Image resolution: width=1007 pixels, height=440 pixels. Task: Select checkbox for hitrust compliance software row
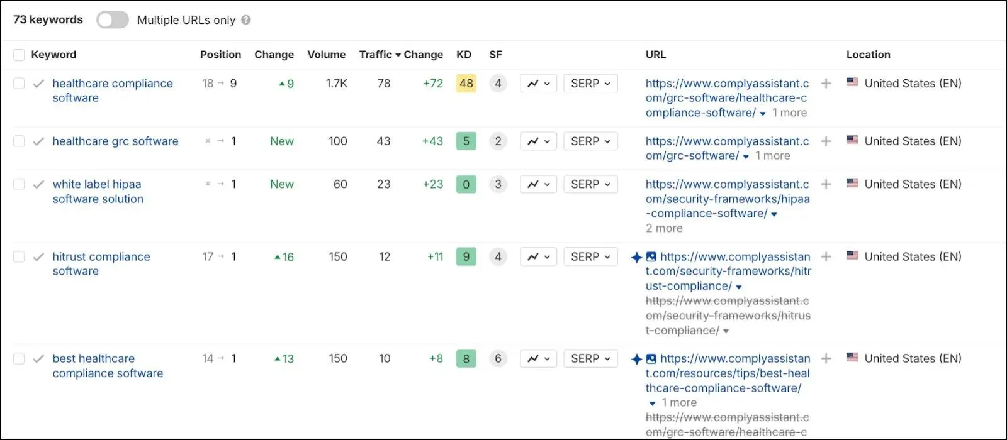click(19, 257)
